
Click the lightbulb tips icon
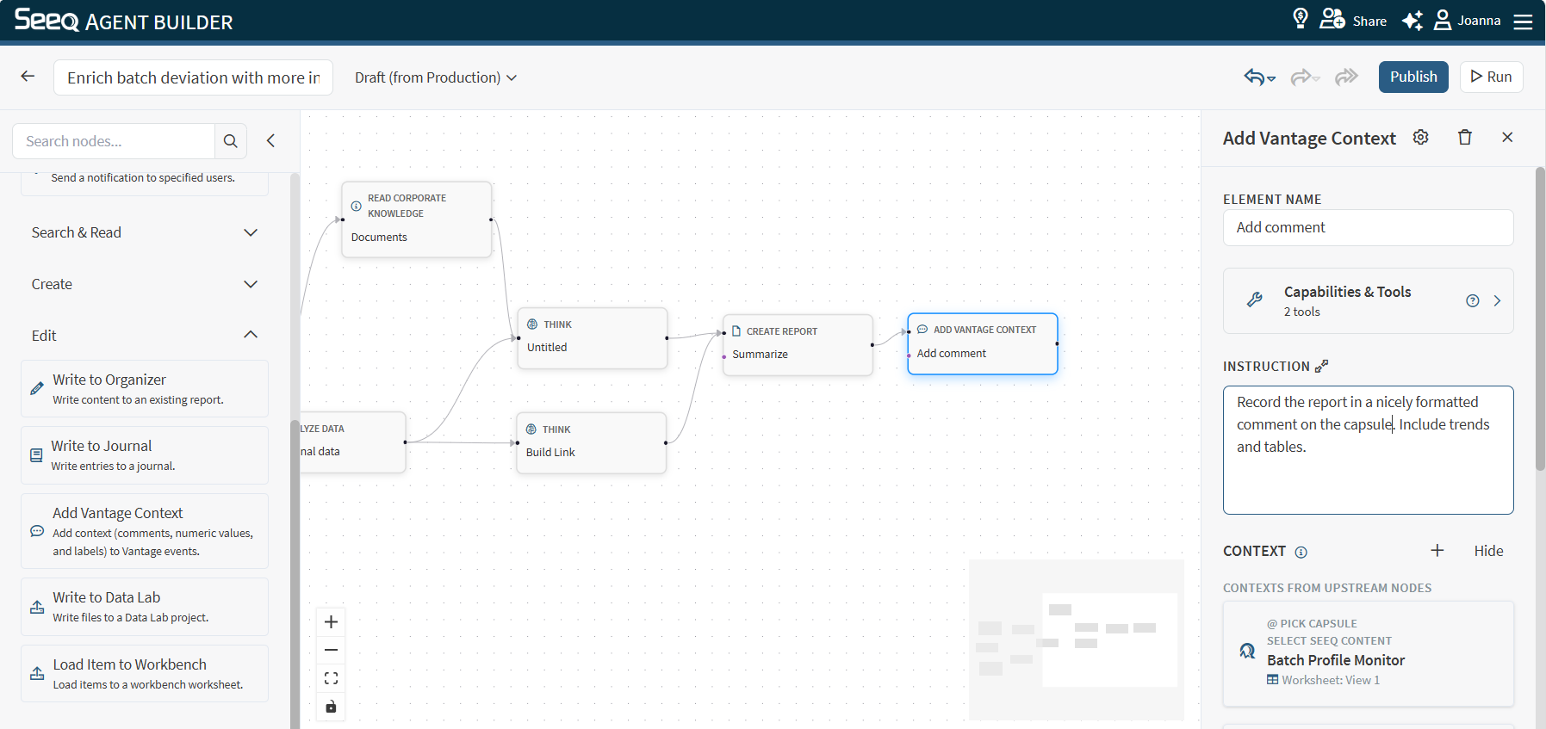pyautogui.click(x=1301, y=19)
